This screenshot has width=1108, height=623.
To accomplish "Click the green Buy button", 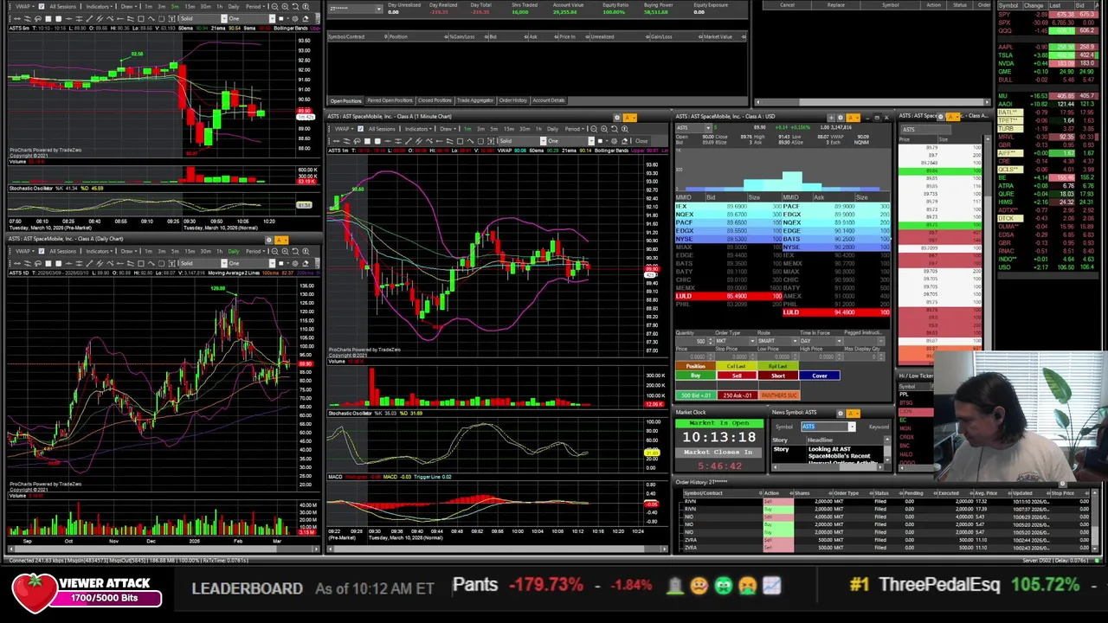I will pyautogui.click(x=695, y=376).
